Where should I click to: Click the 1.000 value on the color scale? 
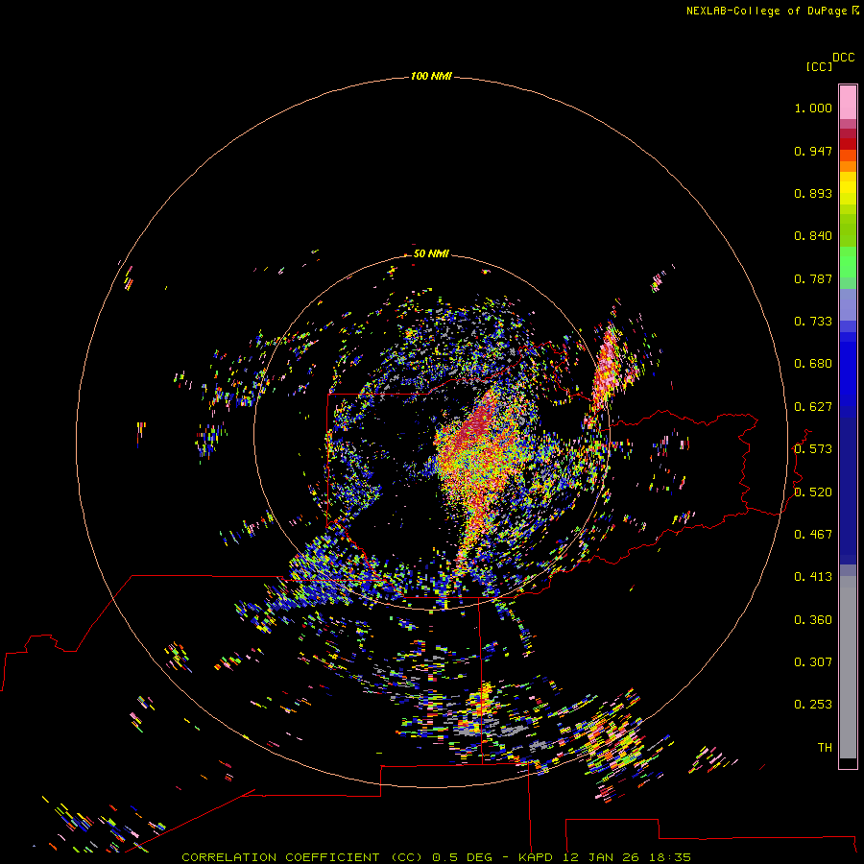[x=813, y=108]
